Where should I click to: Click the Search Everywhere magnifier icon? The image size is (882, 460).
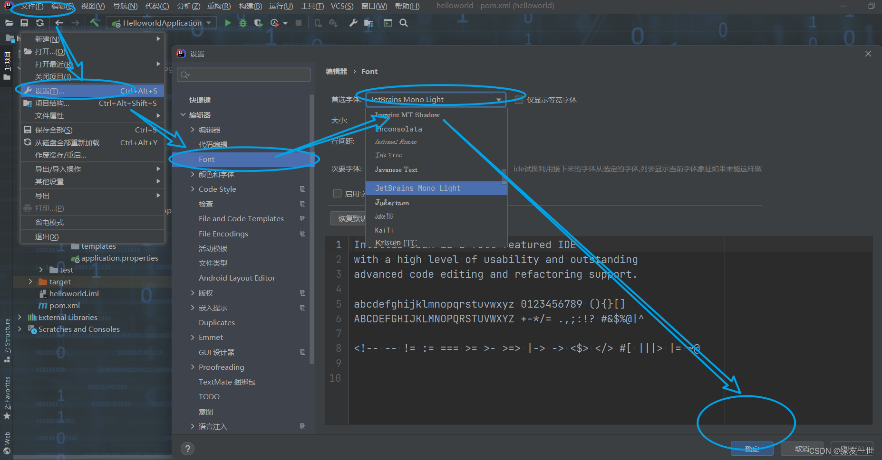(404, 23)
